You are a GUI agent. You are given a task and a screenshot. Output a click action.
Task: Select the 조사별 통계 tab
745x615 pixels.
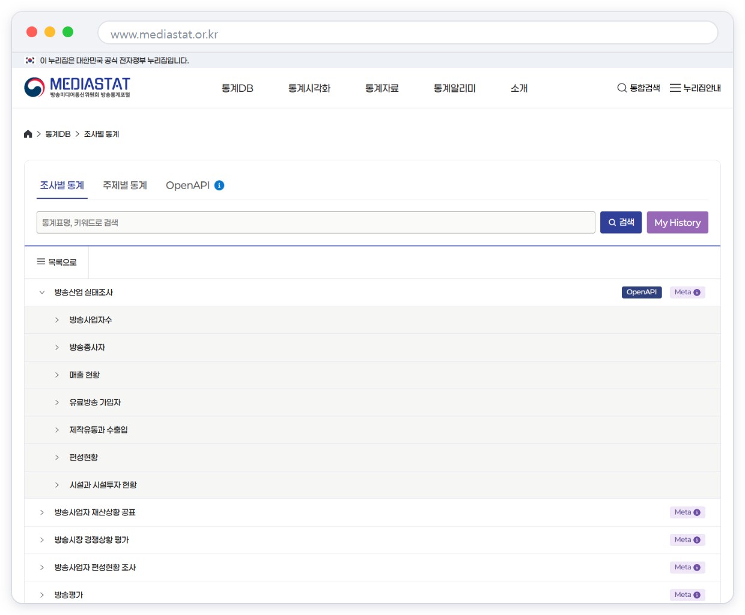[x=62, y=186]
